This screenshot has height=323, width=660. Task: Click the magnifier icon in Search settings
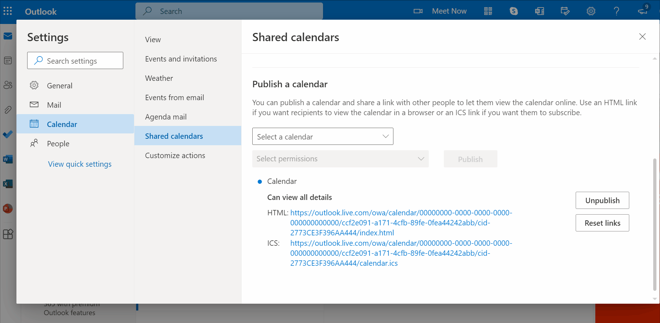[x=38, y=60]
